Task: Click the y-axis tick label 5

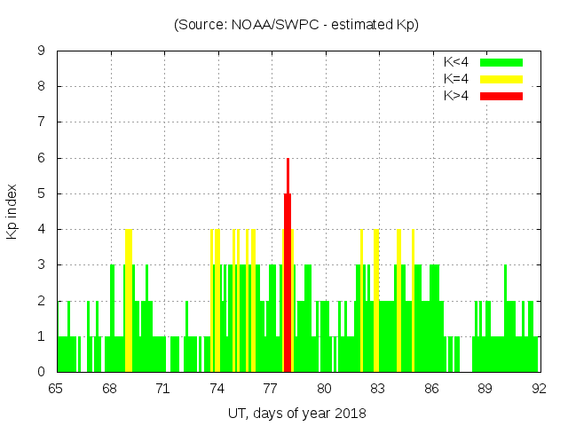Action: 41,193
